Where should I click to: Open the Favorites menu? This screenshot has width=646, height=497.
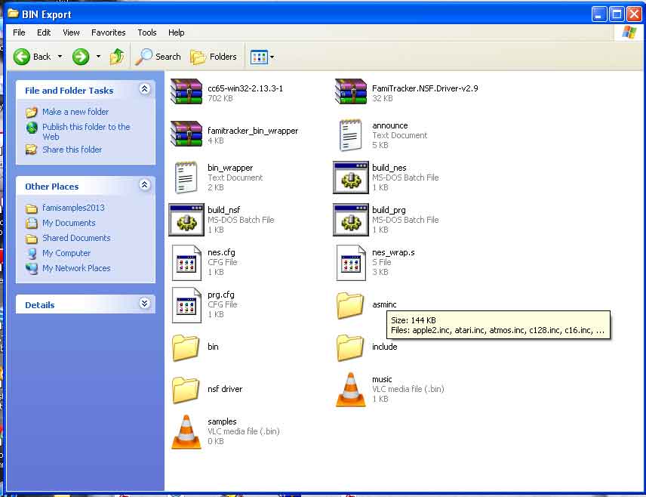(108, 32)
